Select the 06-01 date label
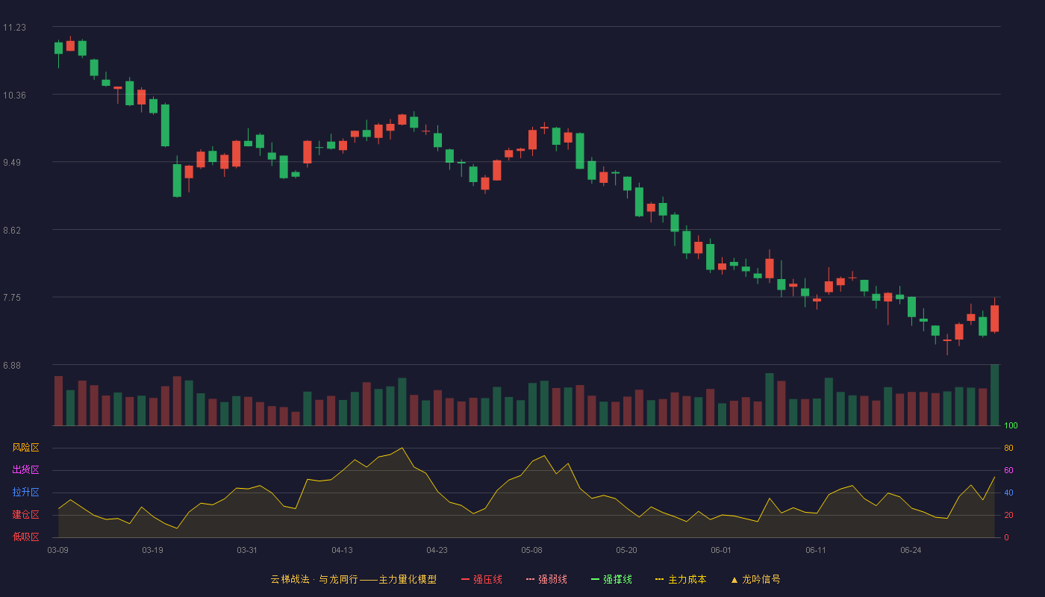Image resolution: width=1045 pixels, height=597 pixels. point(721,550)
